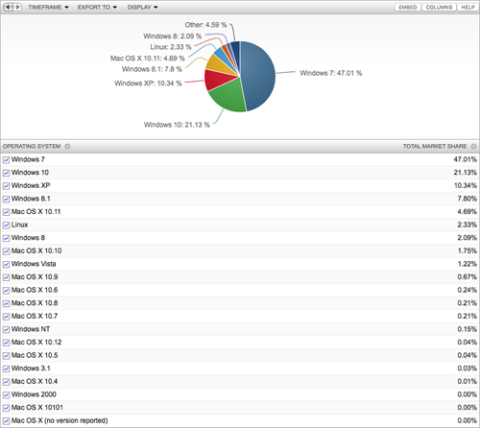Click the 'Windows XP: 10.34 %' chart label
Viewport: 480px width, 428px height.
tap(148, 83)
